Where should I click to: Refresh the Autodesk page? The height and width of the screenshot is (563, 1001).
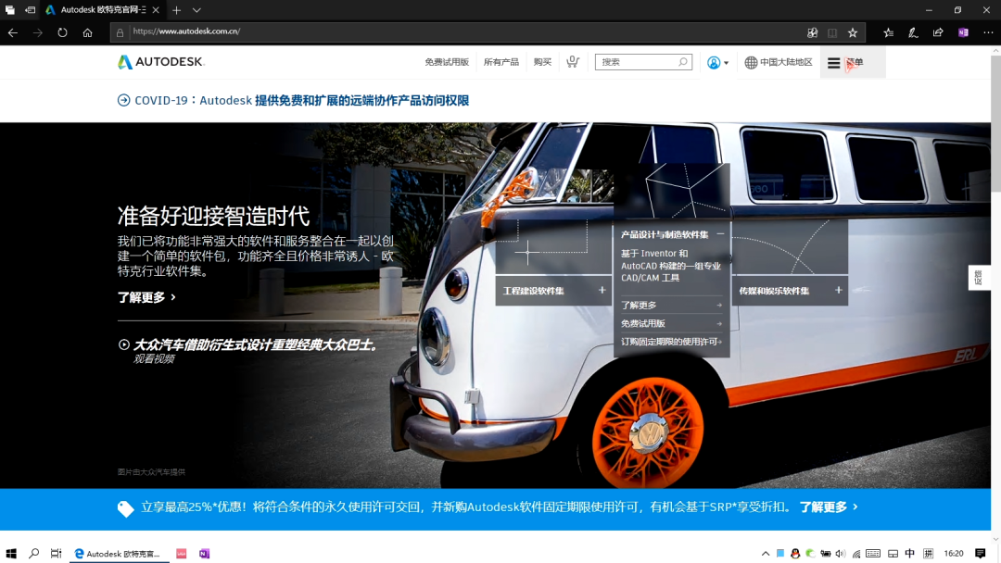(62, 32)
